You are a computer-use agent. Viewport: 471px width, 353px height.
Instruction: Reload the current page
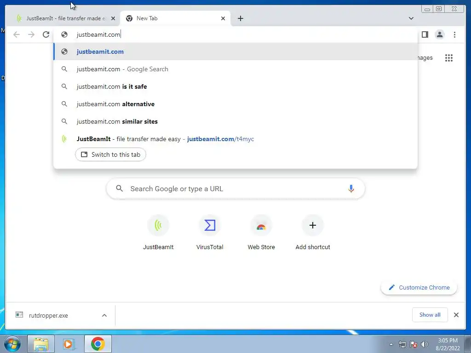[46, 34]
